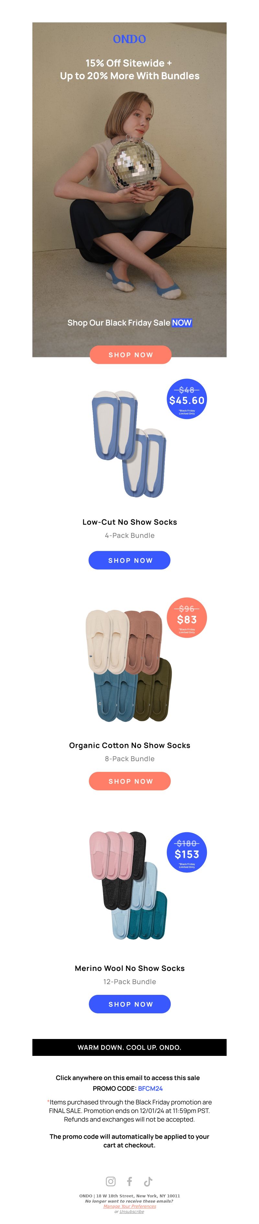This screenshot has height=1224, width=259.
Task: Click the BFCM24 promo code link
Action: (x=150, y=1088)
